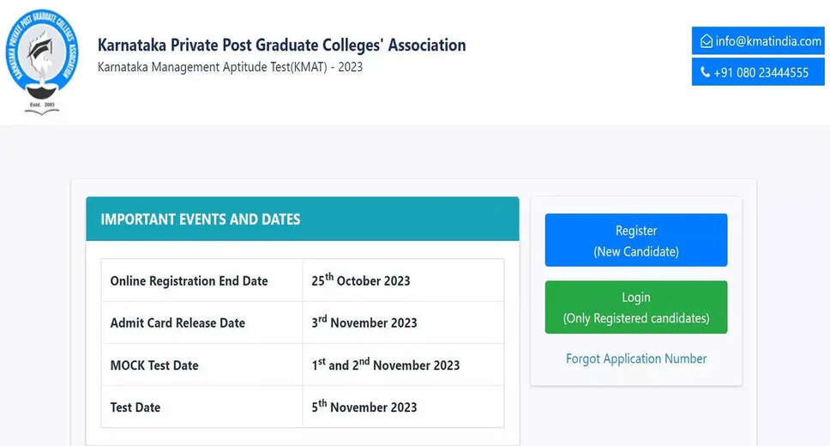
Task: Click the Estd. 2003 ribbon under the logo
Action: pyautogui.click(x=42, y=105)
